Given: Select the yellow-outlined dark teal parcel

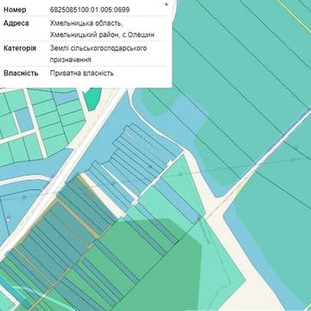Looking at the screenshot, I should click(x=73, y=219).
